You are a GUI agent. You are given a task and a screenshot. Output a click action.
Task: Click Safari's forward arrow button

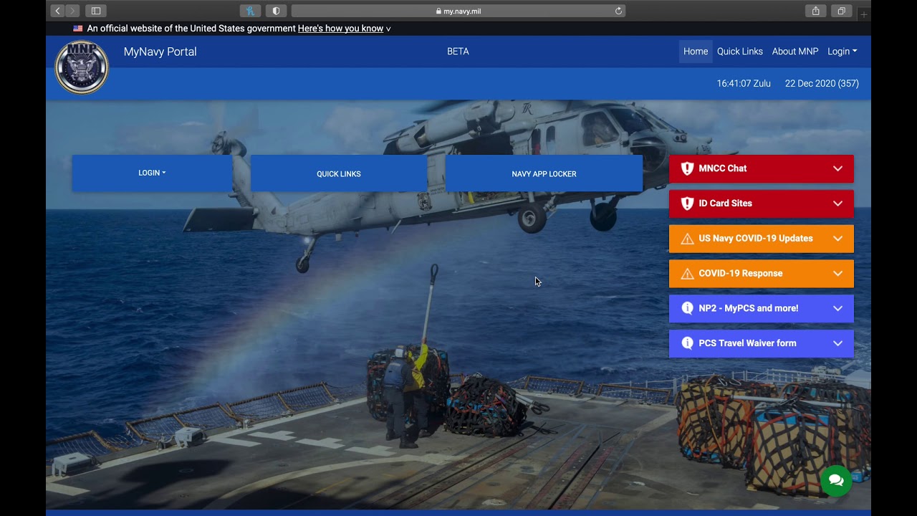72,11
